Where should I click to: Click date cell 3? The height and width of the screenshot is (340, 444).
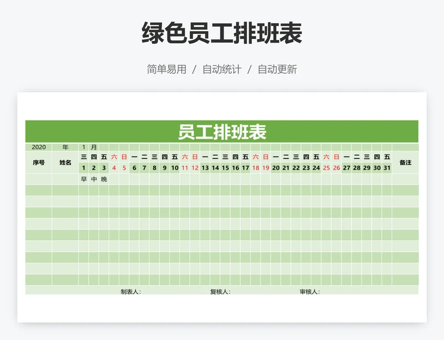(x=104, y=168)
